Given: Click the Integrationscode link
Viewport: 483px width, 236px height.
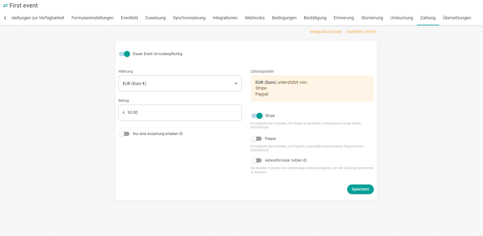Looking at the screenshot, I should 326,32.
